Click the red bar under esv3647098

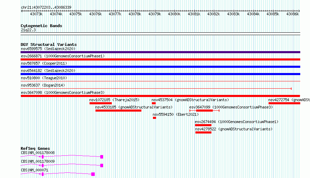(160, 96)
